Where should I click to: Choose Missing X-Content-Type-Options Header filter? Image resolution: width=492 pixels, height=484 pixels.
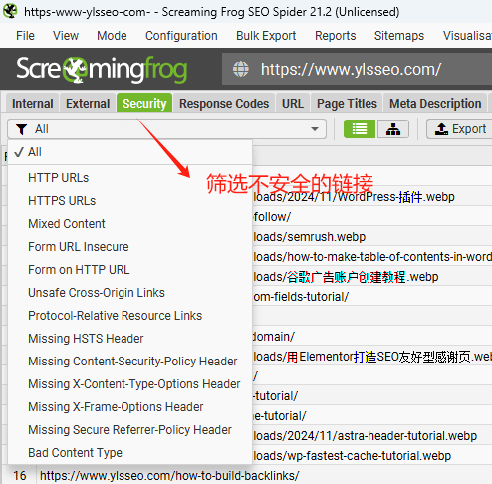pyautogui.click(x=129, y=384)
